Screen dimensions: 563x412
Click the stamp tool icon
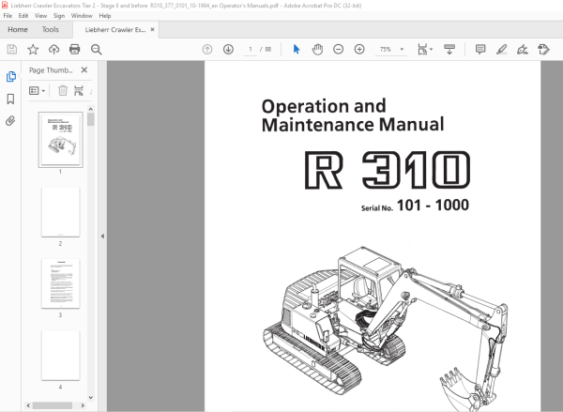(x=543, y=49)
